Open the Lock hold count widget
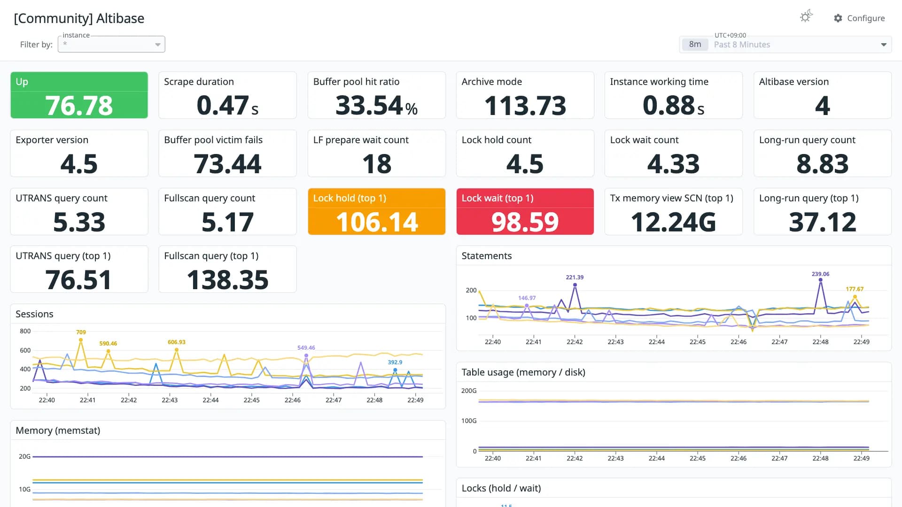The height and width of the screenshot is (507, 902). tap(525, 153)
